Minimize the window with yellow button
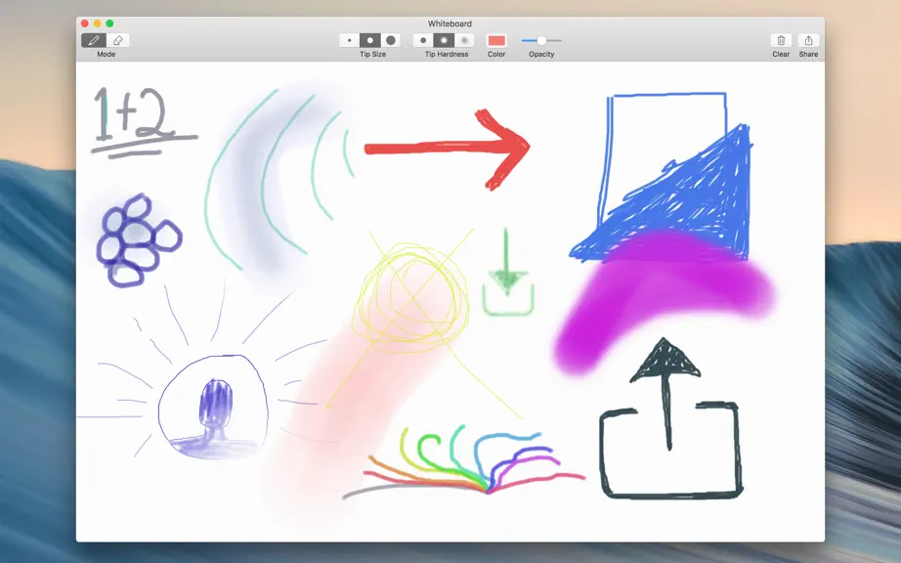The image size is (901, 563). (97, 23)
